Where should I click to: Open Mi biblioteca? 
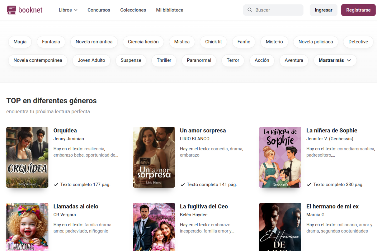(170, 10)
